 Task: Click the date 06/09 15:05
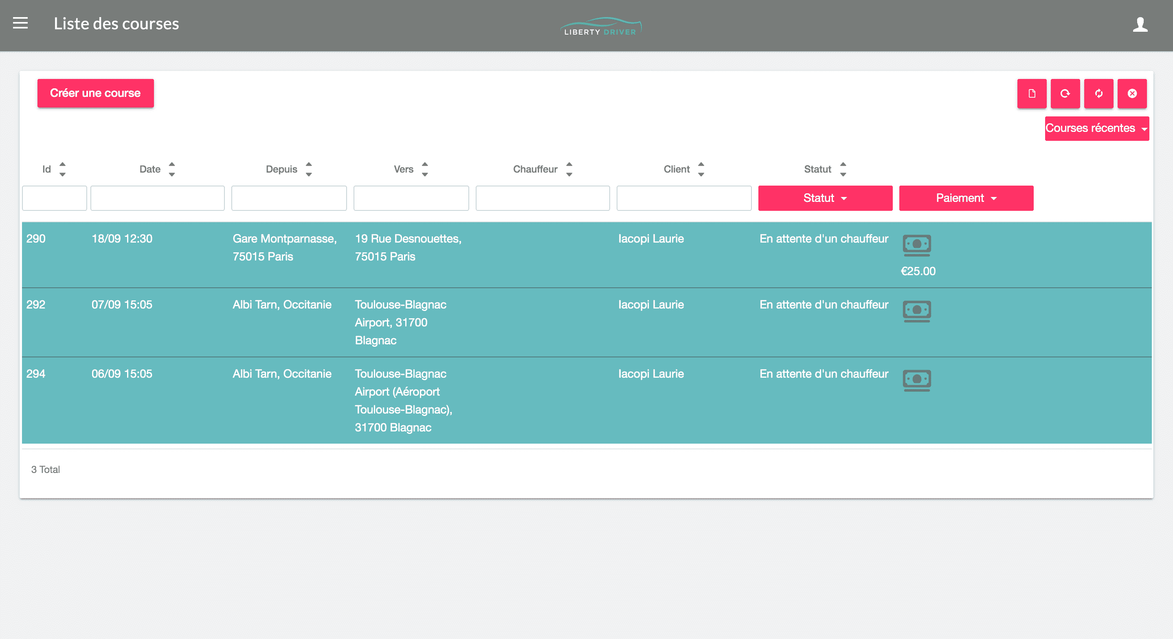tap(122, 374)
